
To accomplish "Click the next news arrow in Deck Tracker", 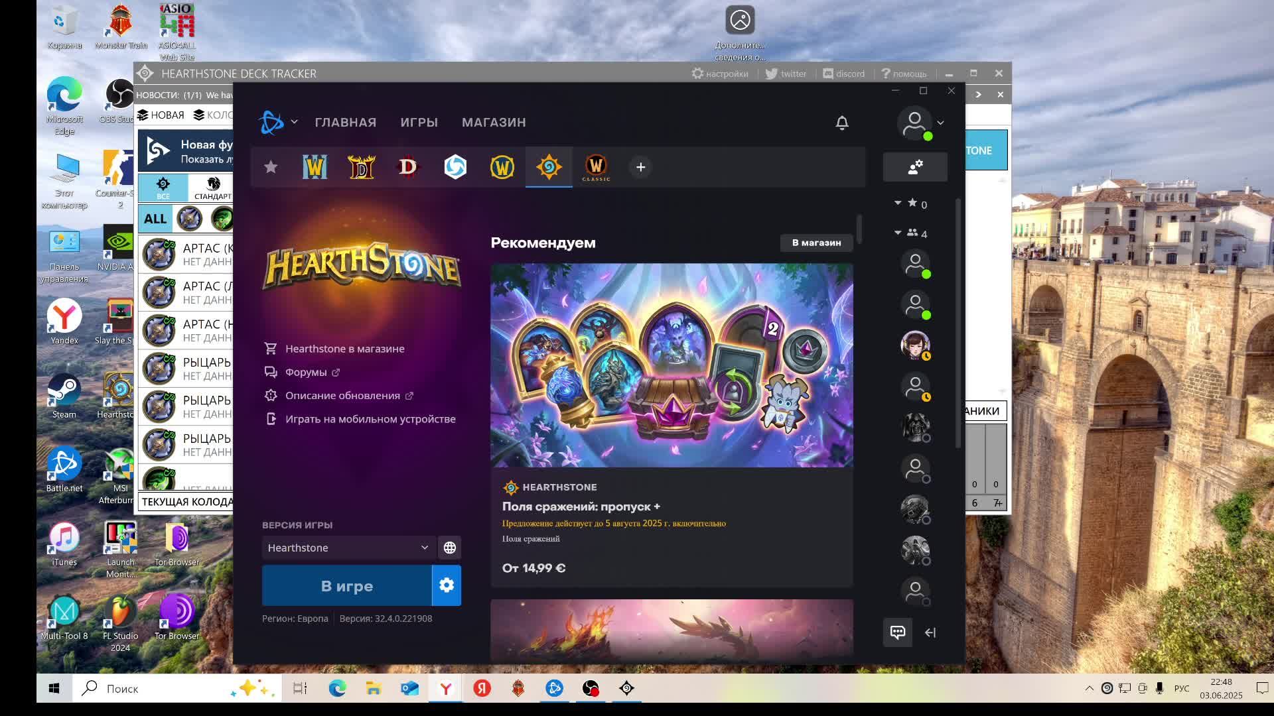I will click(x=978, y=95).
